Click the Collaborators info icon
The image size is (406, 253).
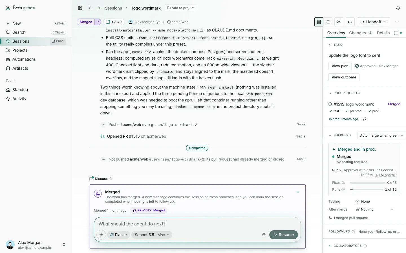[x=365, y=246]
